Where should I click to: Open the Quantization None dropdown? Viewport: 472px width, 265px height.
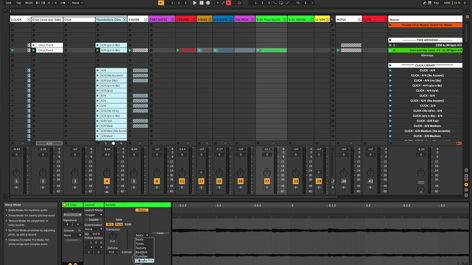click(x=94, y=229)
